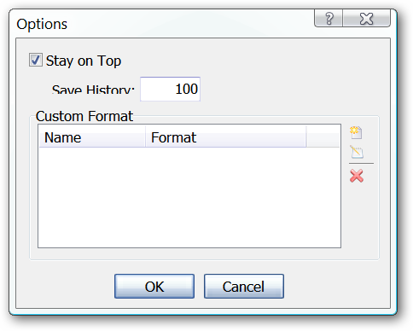This screenshot has height=331, width=413.
Task: Confirm settings with OK button
Action: pyautogui.click(x=154, y=286)
